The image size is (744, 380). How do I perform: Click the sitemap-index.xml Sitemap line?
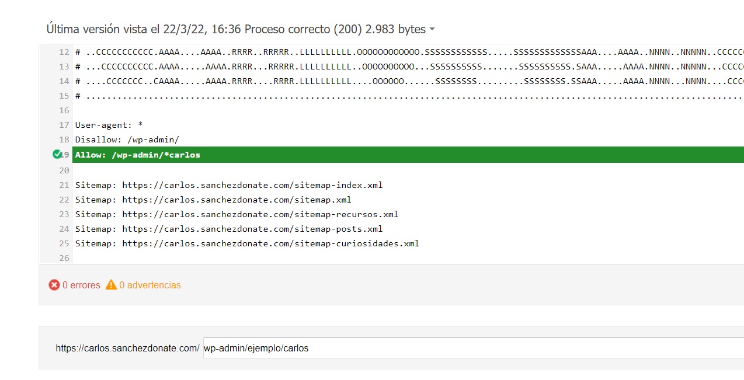click(229, 185)
